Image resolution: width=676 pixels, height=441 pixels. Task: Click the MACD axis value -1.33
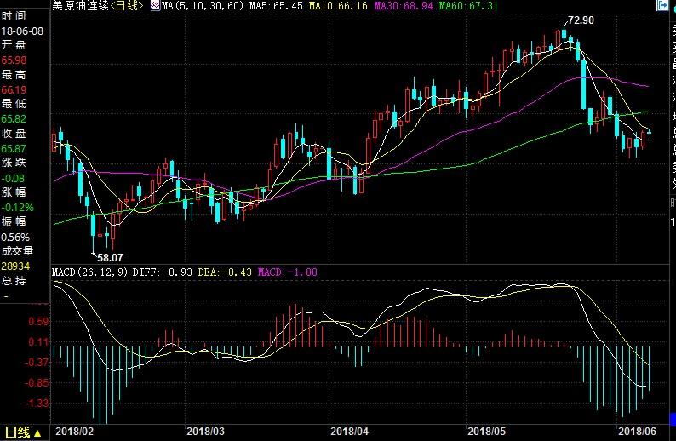point(37,403)
